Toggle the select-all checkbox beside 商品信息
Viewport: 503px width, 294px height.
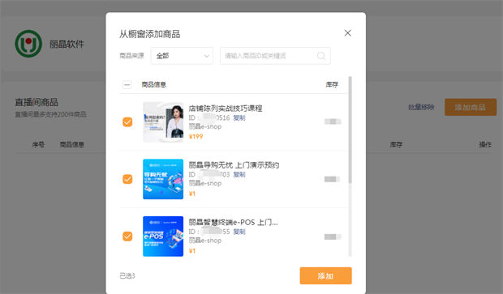point(127,84)
